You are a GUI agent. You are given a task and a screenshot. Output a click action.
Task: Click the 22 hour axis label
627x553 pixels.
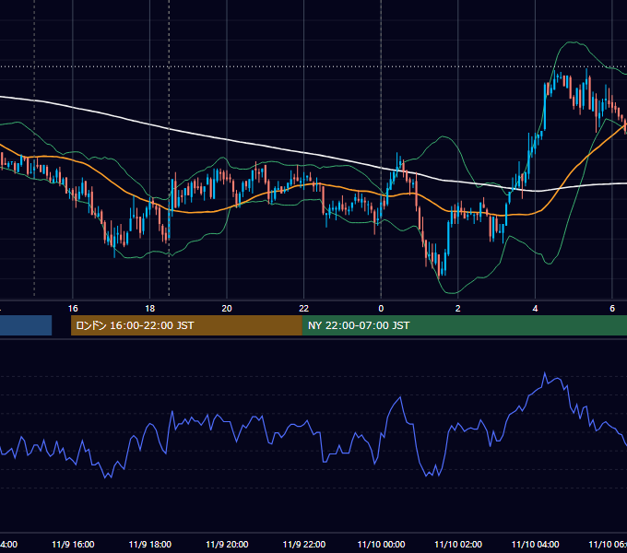[x=304, y=308]
